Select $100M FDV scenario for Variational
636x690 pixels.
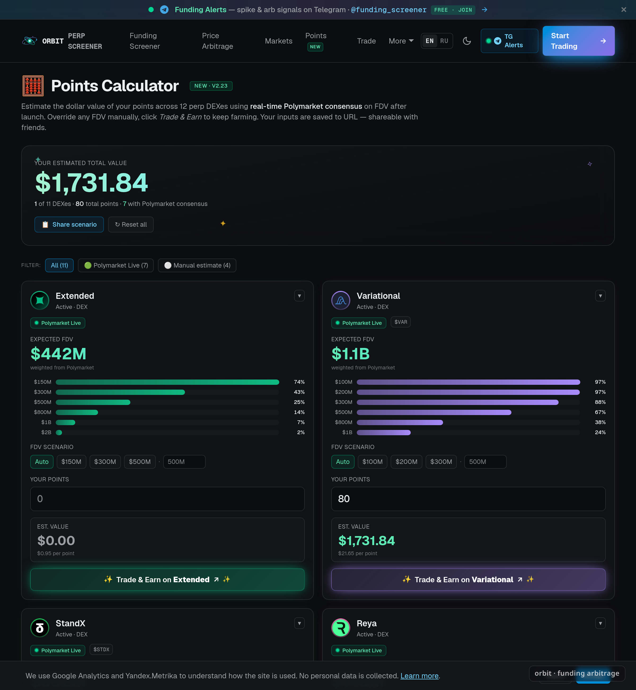[372, 462]
